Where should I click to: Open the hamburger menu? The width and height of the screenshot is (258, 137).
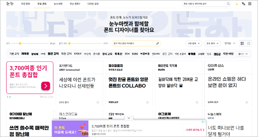pos(250,4)
